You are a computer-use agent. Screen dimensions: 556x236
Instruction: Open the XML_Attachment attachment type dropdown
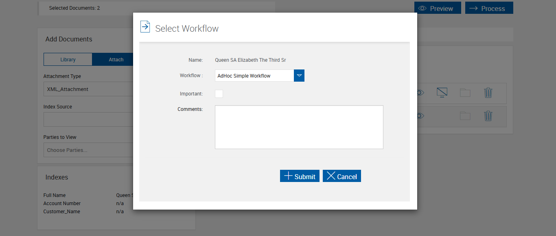[x=88, y=89]
